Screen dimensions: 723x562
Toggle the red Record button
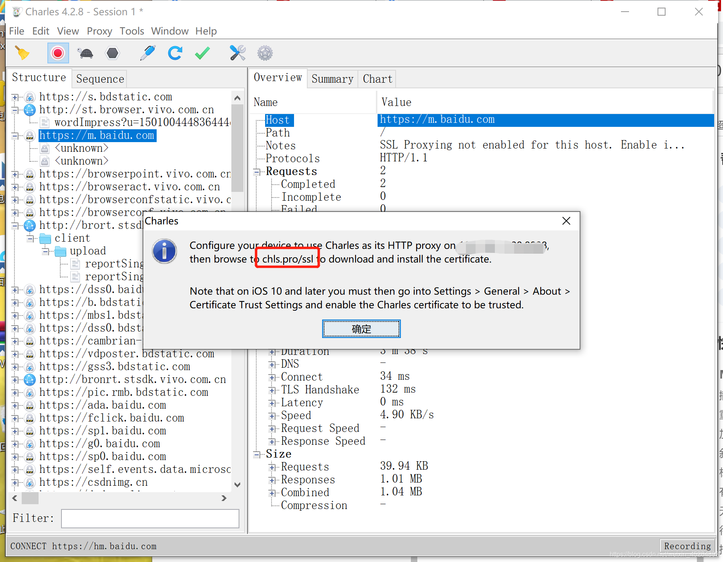58,53
